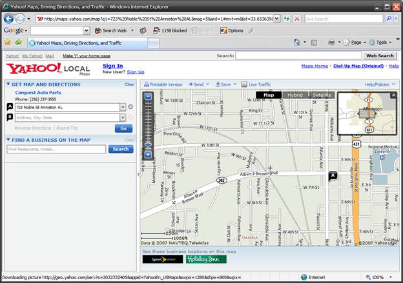
Task: Click the Sign In link
Action: [x=113, y=66]
